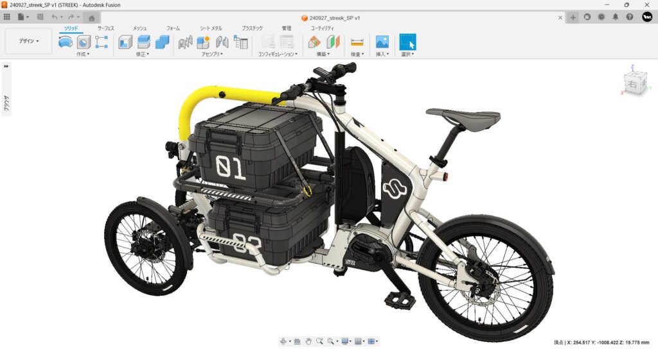Select the Combine bodies tool icon
The image size is (658, 349).
click(162, 42)
